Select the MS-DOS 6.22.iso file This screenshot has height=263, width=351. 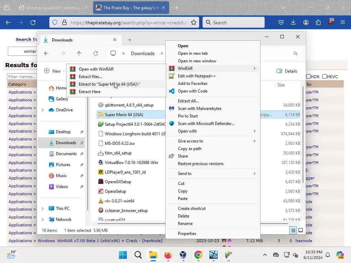pyautogui.click(x=120, y=143)
